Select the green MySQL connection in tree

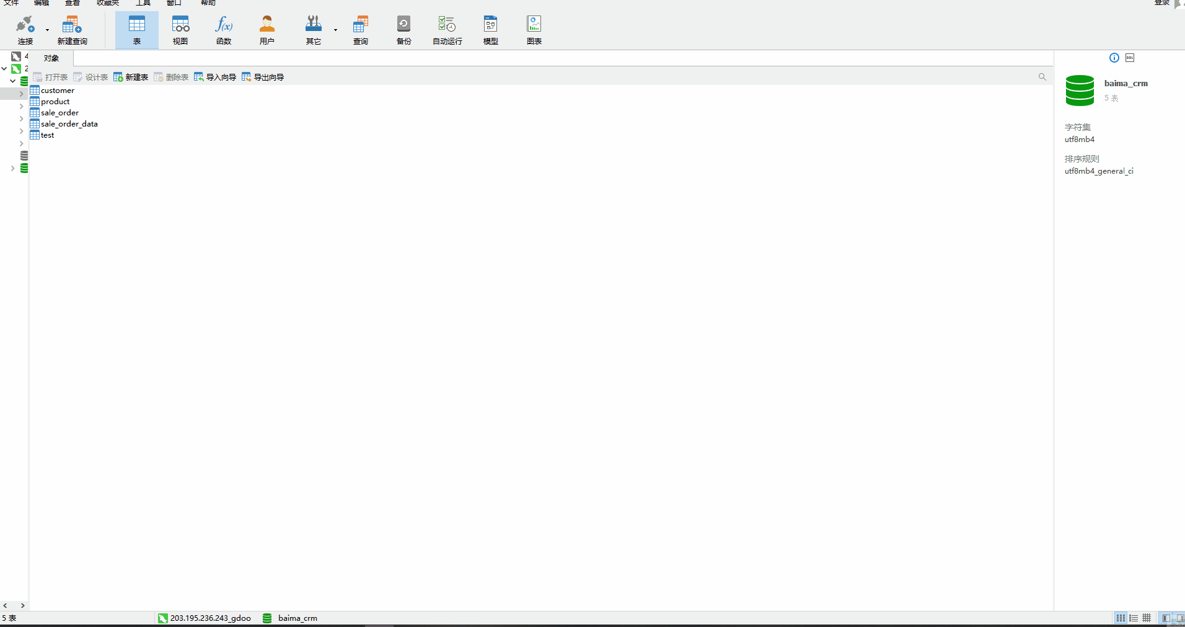tap(16, 69)
